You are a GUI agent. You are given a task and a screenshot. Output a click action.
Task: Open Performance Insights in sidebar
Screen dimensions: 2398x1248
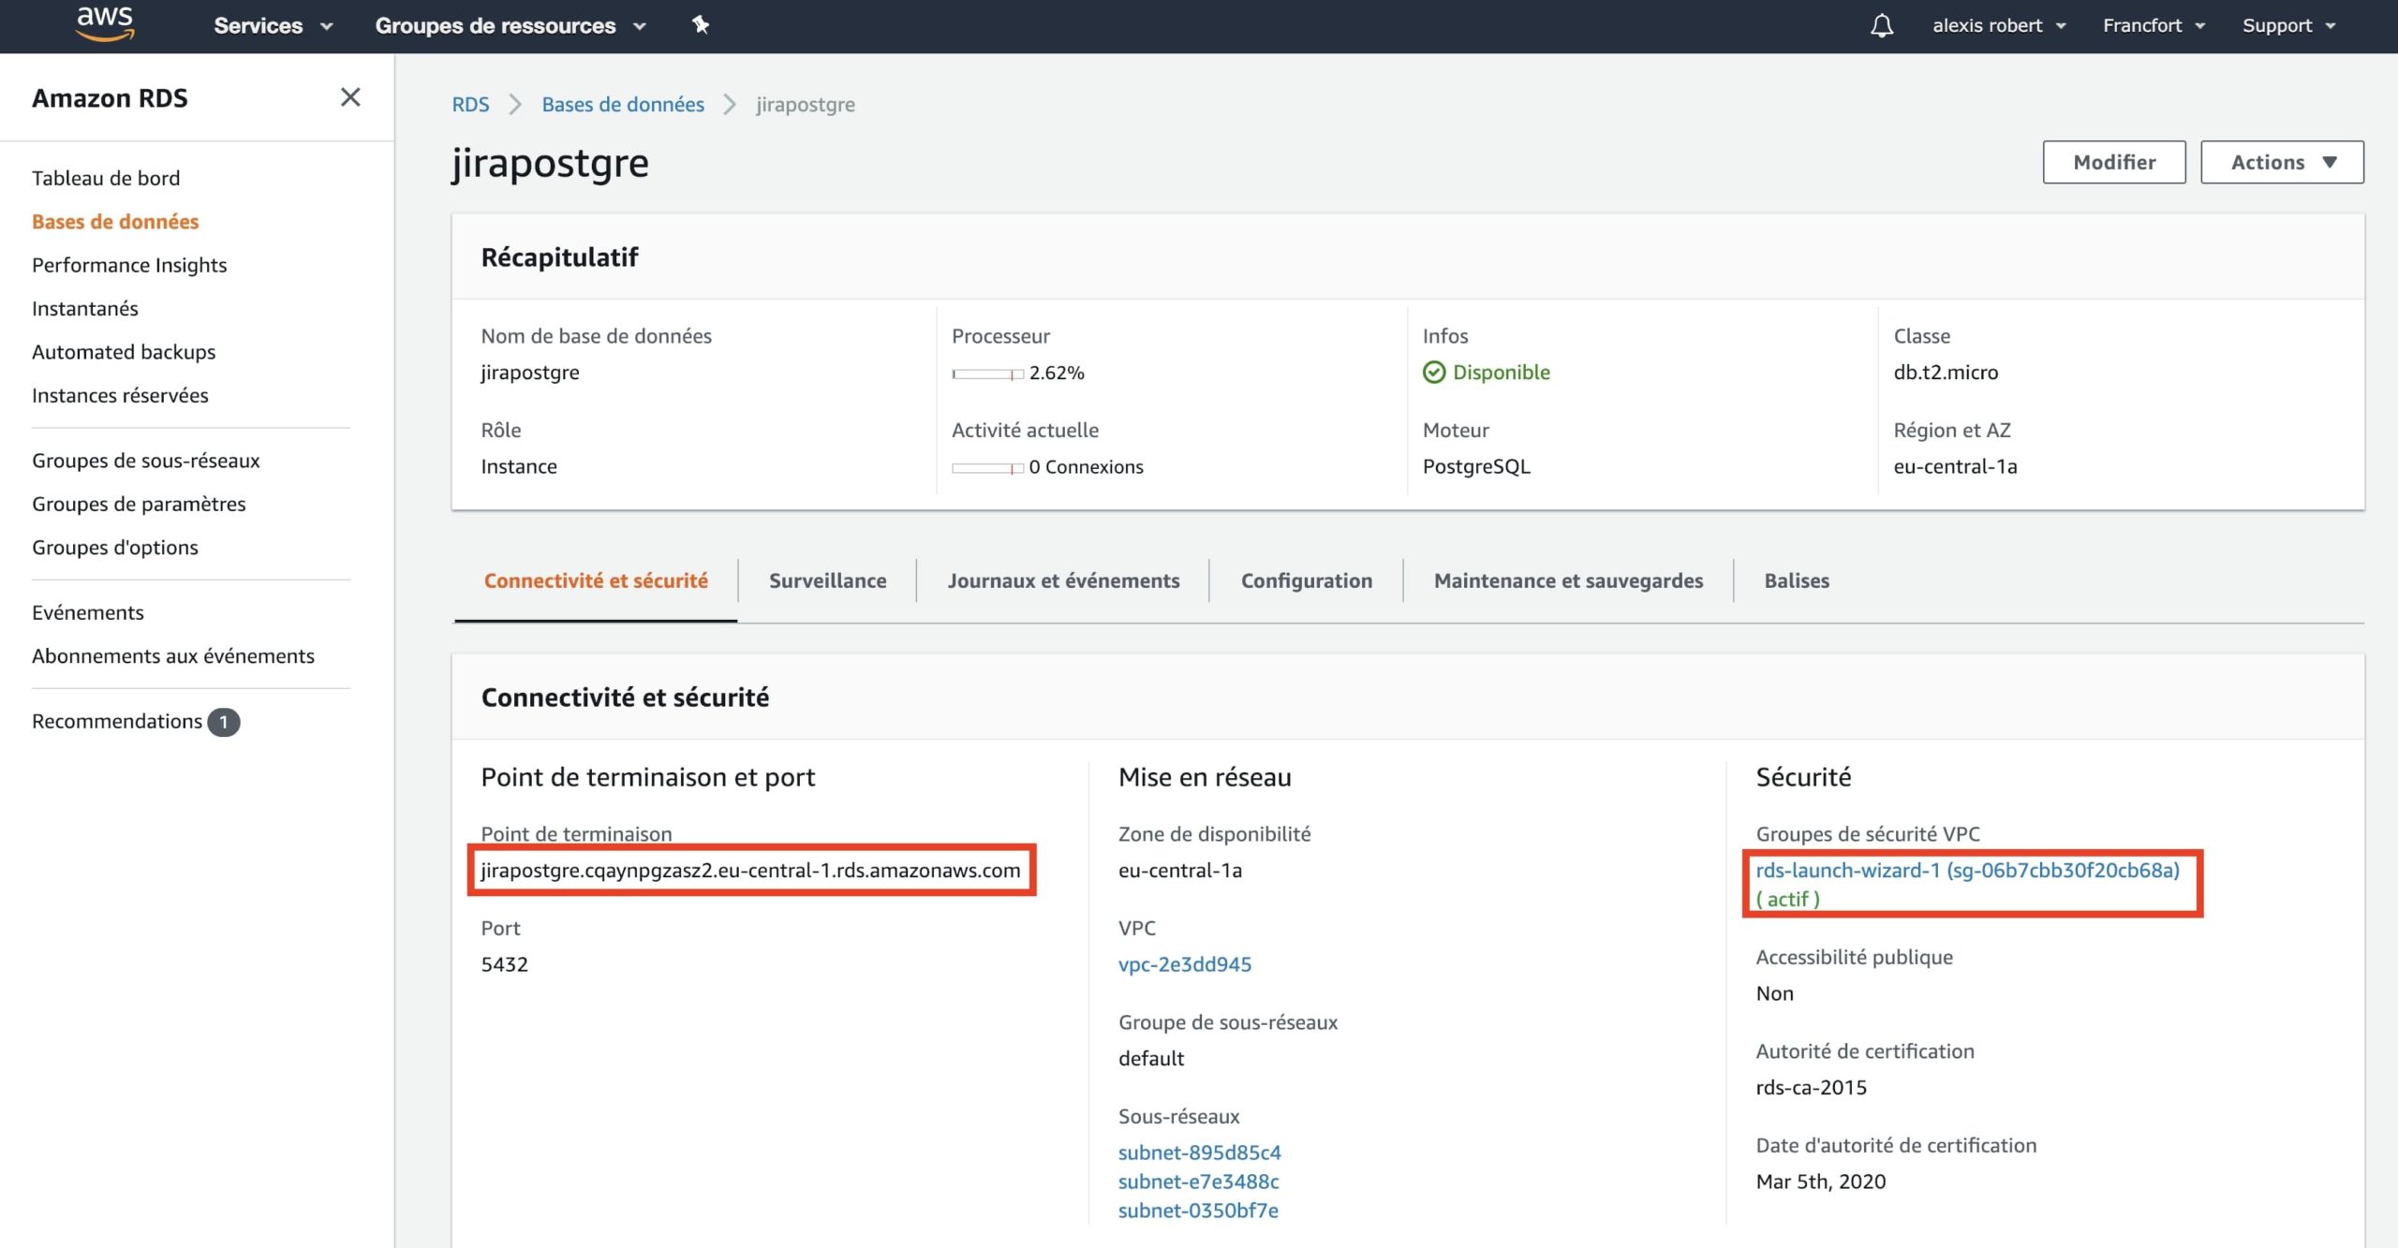pyautogui.click(x=129, y=265)
